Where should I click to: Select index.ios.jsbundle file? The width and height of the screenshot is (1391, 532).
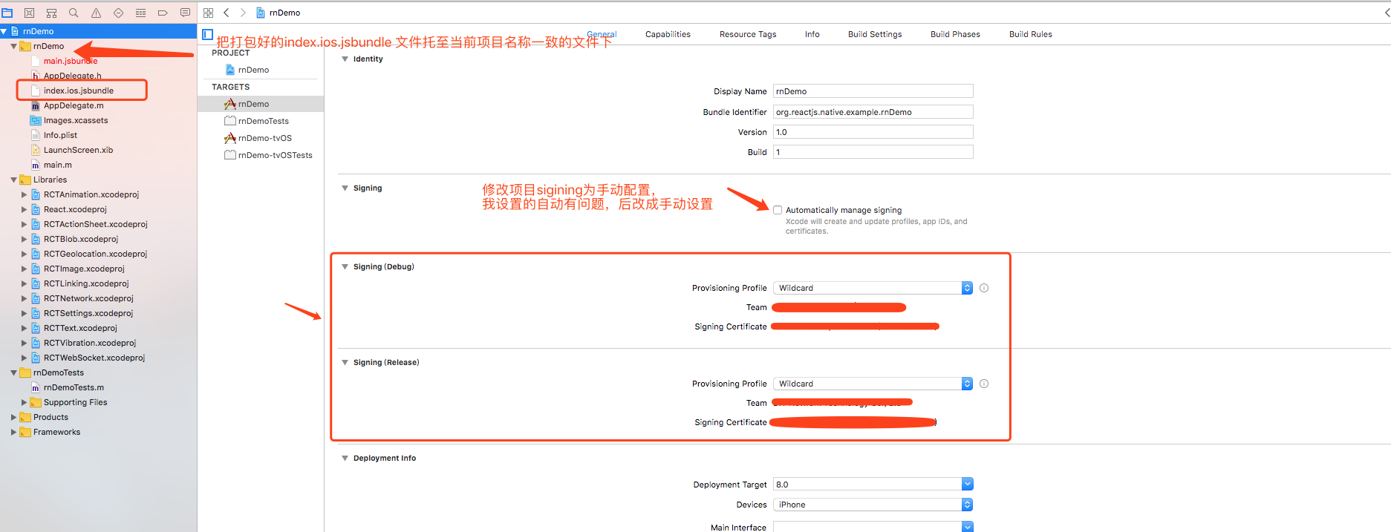pos(79,91)
